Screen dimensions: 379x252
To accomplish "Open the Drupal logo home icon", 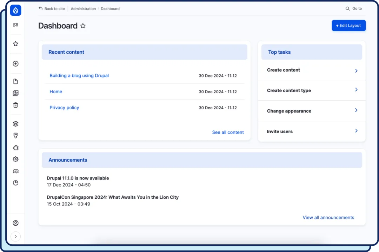I will [15, 10].
